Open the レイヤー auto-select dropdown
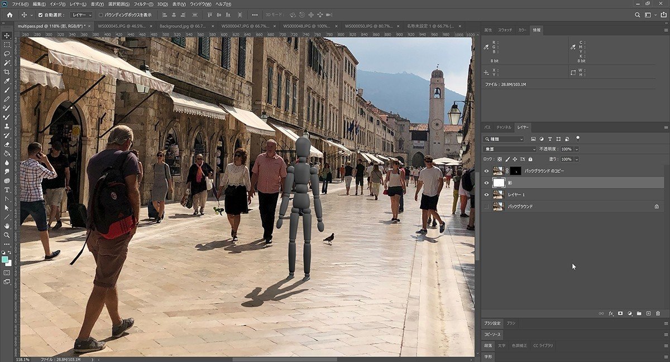Viewport: 670px width, 362px height. click(82, 15)
